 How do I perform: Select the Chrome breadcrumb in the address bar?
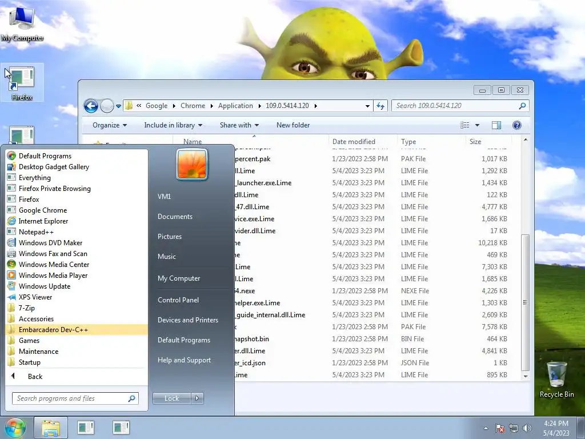pyautogui.click(x=193, y=106)
